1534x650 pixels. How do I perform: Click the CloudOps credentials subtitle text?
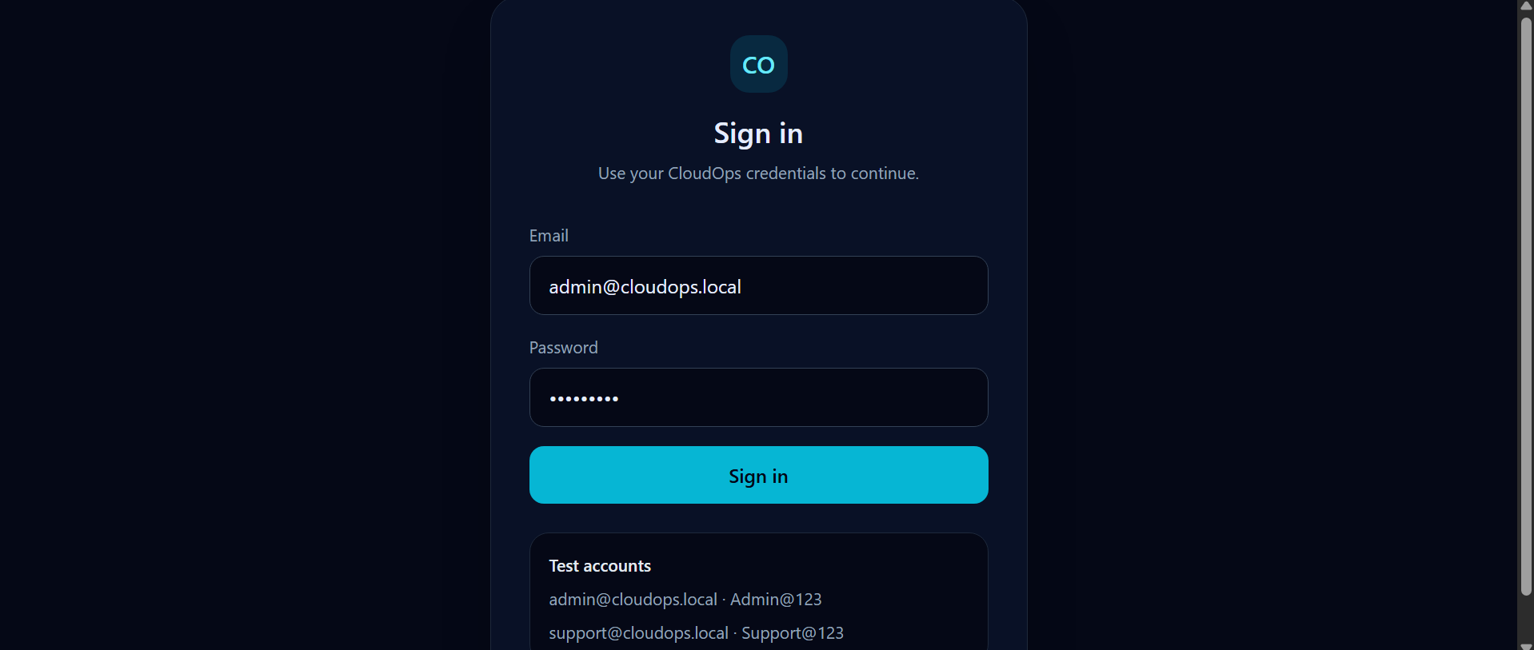758,173
